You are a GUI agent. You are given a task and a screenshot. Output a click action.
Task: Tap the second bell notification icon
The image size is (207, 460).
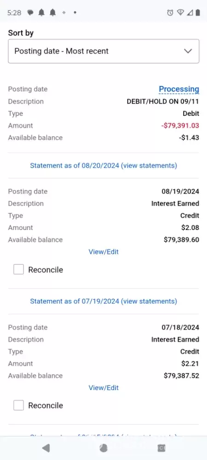tap(53, 12)
